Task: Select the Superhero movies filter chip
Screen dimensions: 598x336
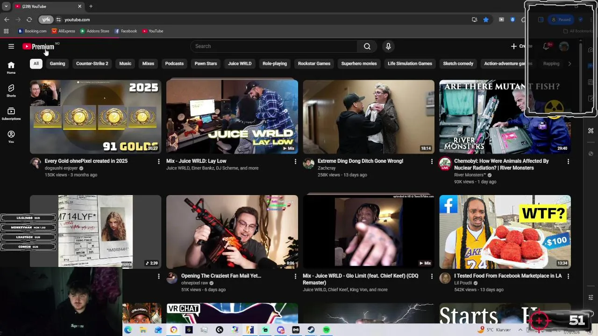Action: (359, 63)
